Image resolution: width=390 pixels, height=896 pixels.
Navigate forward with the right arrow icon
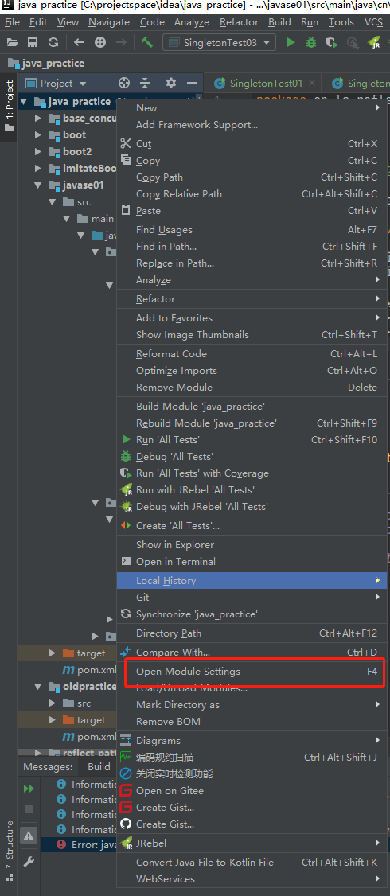[x=121, y=42]
